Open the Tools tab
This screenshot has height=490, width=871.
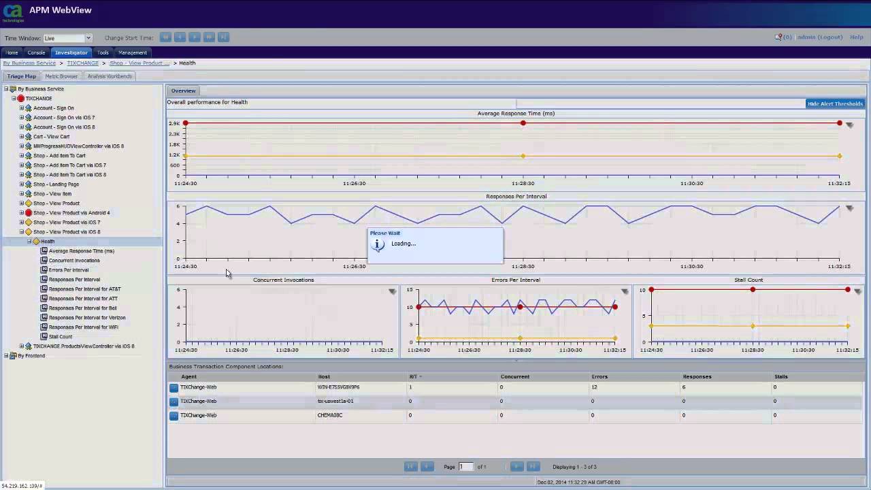pos(103,52)
